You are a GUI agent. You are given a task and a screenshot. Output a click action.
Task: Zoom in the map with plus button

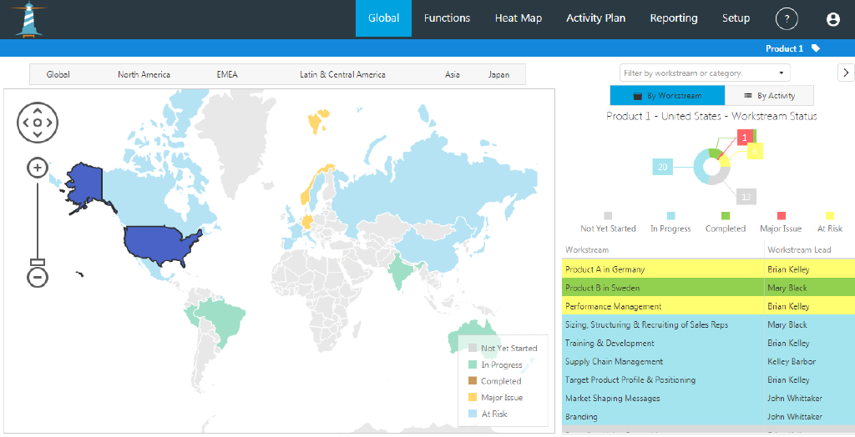tap(38, 168)
